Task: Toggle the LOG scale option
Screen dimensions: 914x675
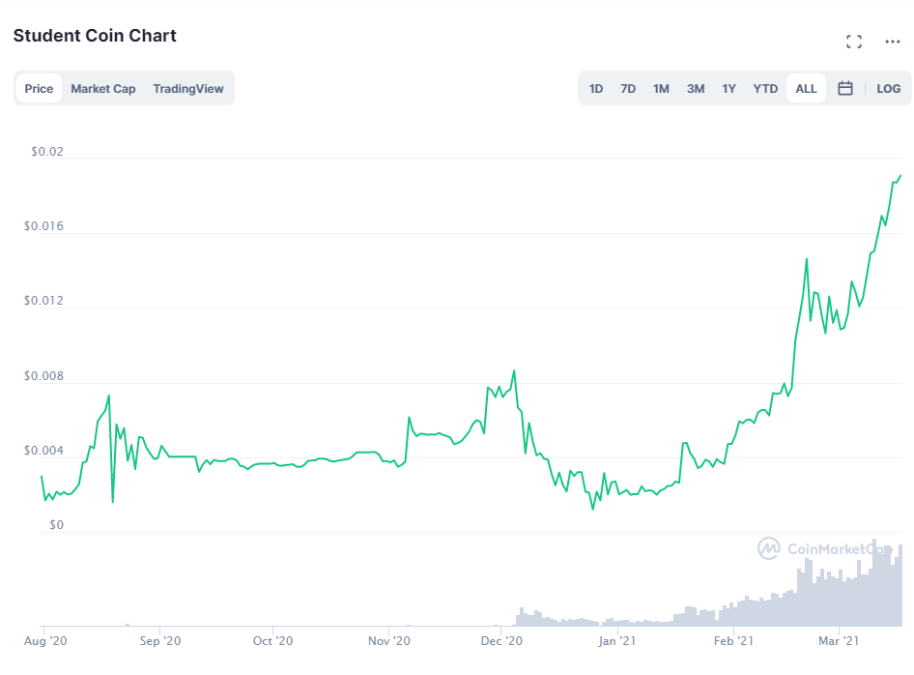Action: pos(888,89)
